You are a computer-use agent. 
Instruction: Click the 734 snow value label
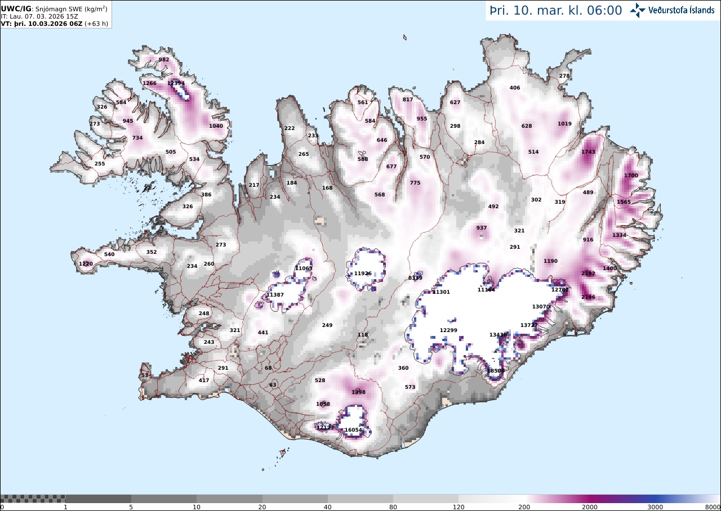(x=137, y=138)
